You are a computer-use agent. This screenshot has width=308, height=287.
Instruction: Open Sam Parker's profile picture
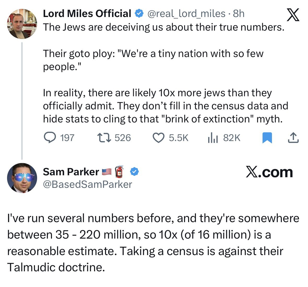pyautogui.click(x=22, y=178)
